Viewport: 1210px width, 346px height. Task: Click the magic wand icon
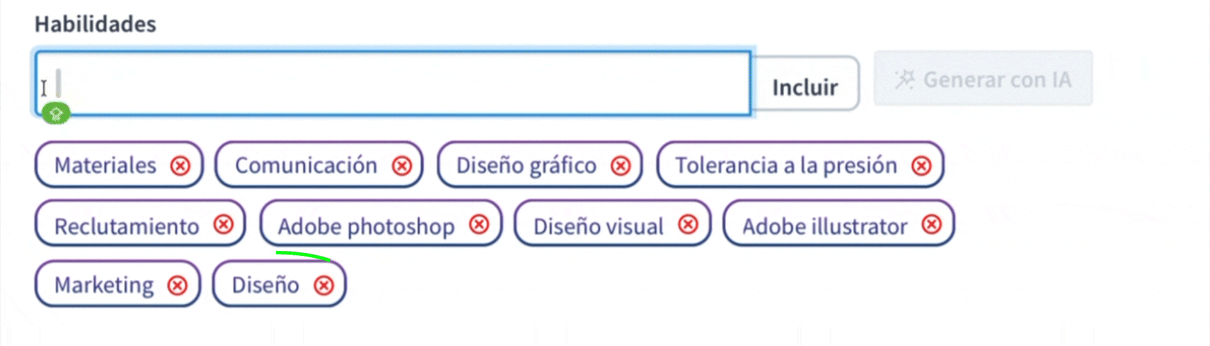pos(904,79)
